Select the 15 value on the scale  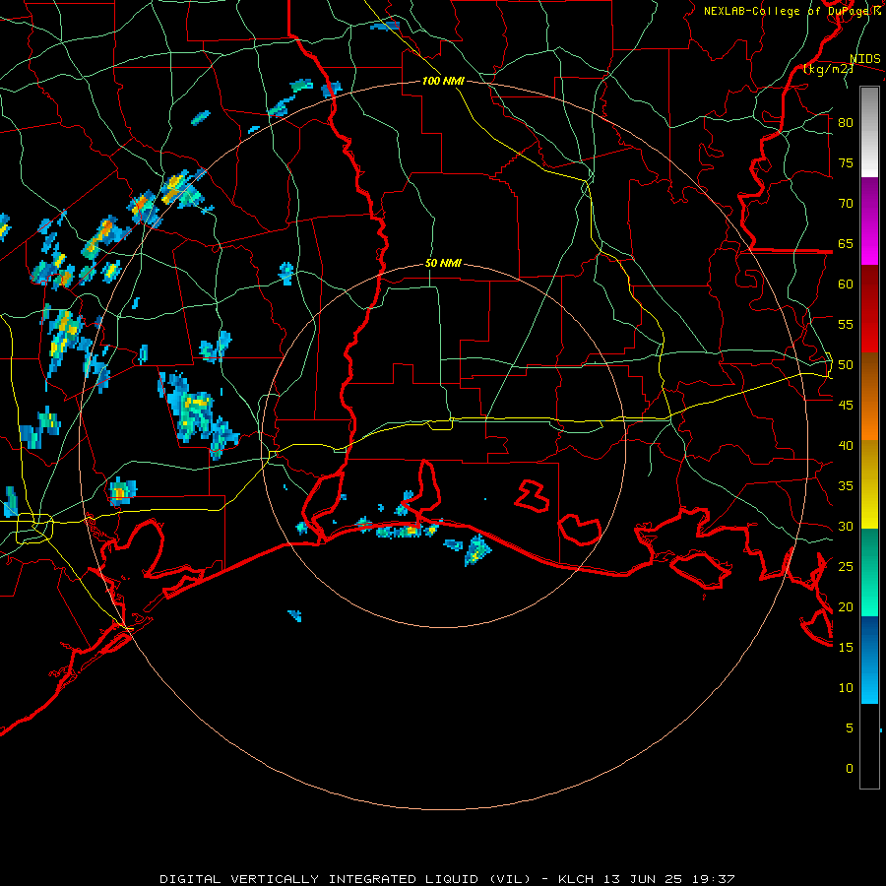pyautogui.click(x=846, y=648)
